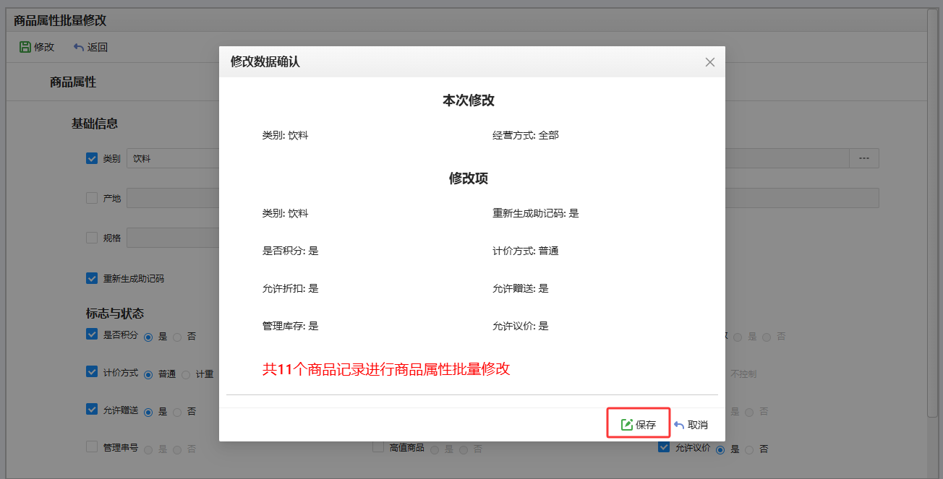Close the modification confirmation dialog
Image resolution: width=943 pixels, height=479 pixels.
pyautogui.click(x=709, y=62)
